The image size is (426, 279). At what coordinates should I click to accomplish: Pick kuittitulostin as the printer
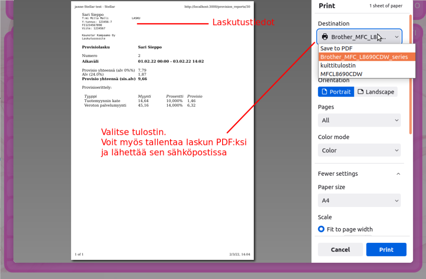[x=338, y=65]
